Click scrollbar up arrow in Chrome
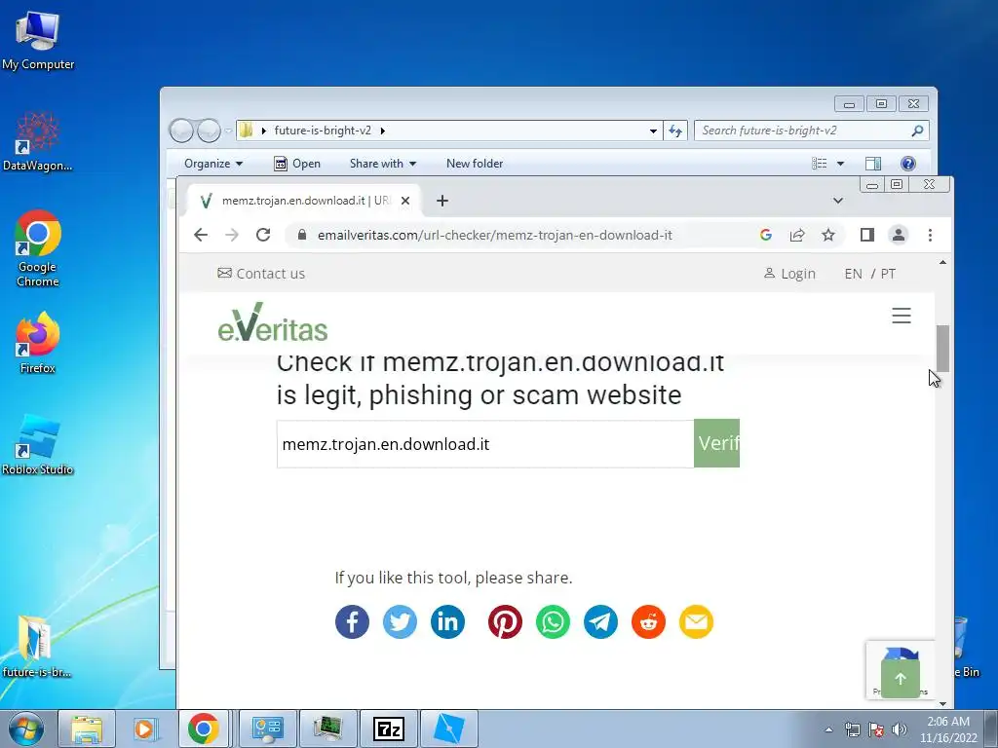998x748 pixels. 942,262
